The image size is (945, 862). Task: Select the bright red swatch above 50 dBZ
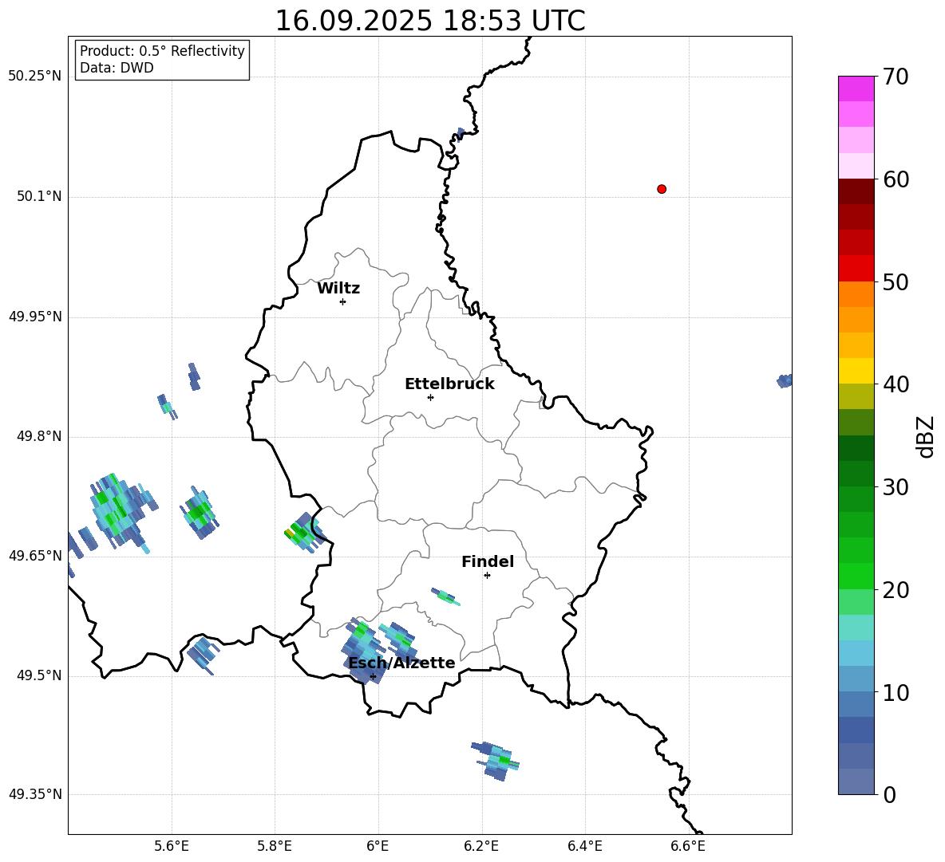856,268
